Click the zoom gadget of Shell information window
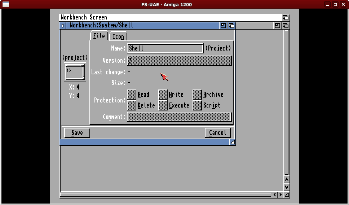Viewport: 349px width, 205px height. tap(223, 26)
